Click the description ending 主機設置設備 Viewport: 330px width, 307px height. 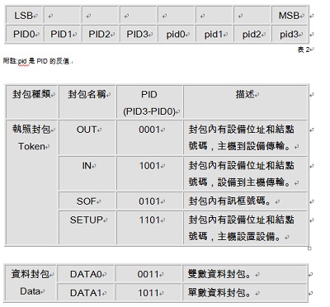(x=245, y=228)
